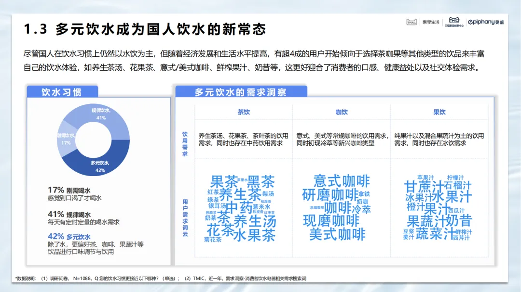Click the 多元饮水的需求洞察 header tab
The width and height of the screenshot is (521, 292).
click(x=241, y=92)
